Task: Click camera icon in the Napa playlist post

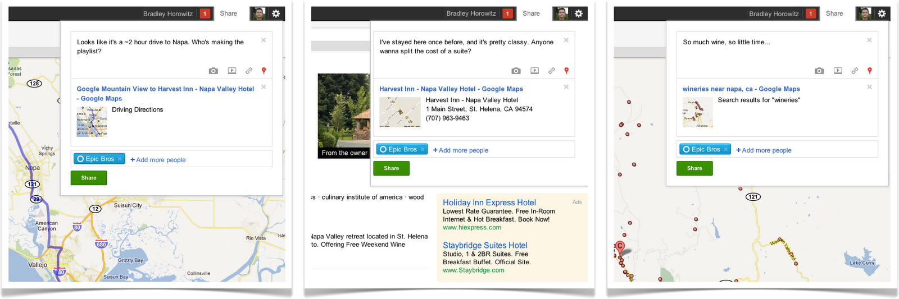Action: click(x=213, y=71)
